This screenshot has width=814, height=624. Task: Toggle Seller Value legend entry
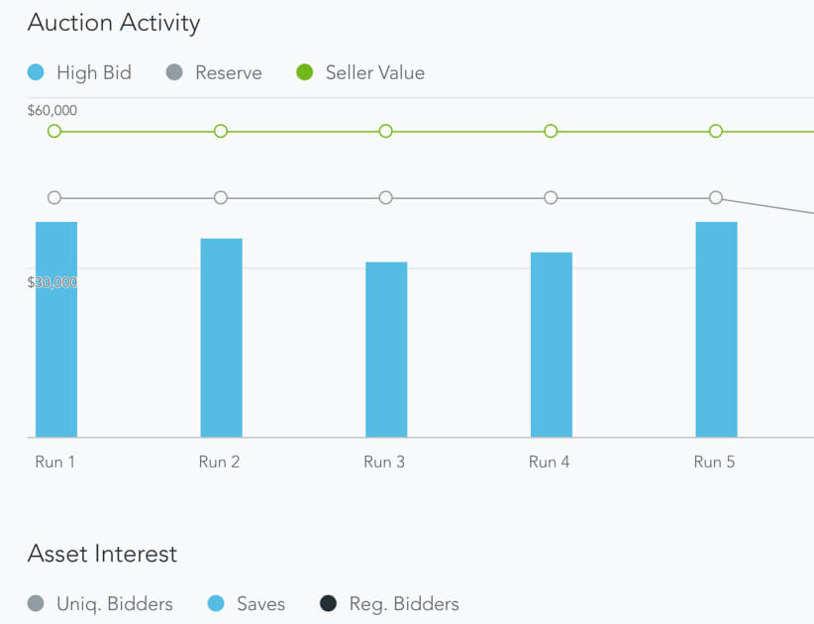point(360,72)
